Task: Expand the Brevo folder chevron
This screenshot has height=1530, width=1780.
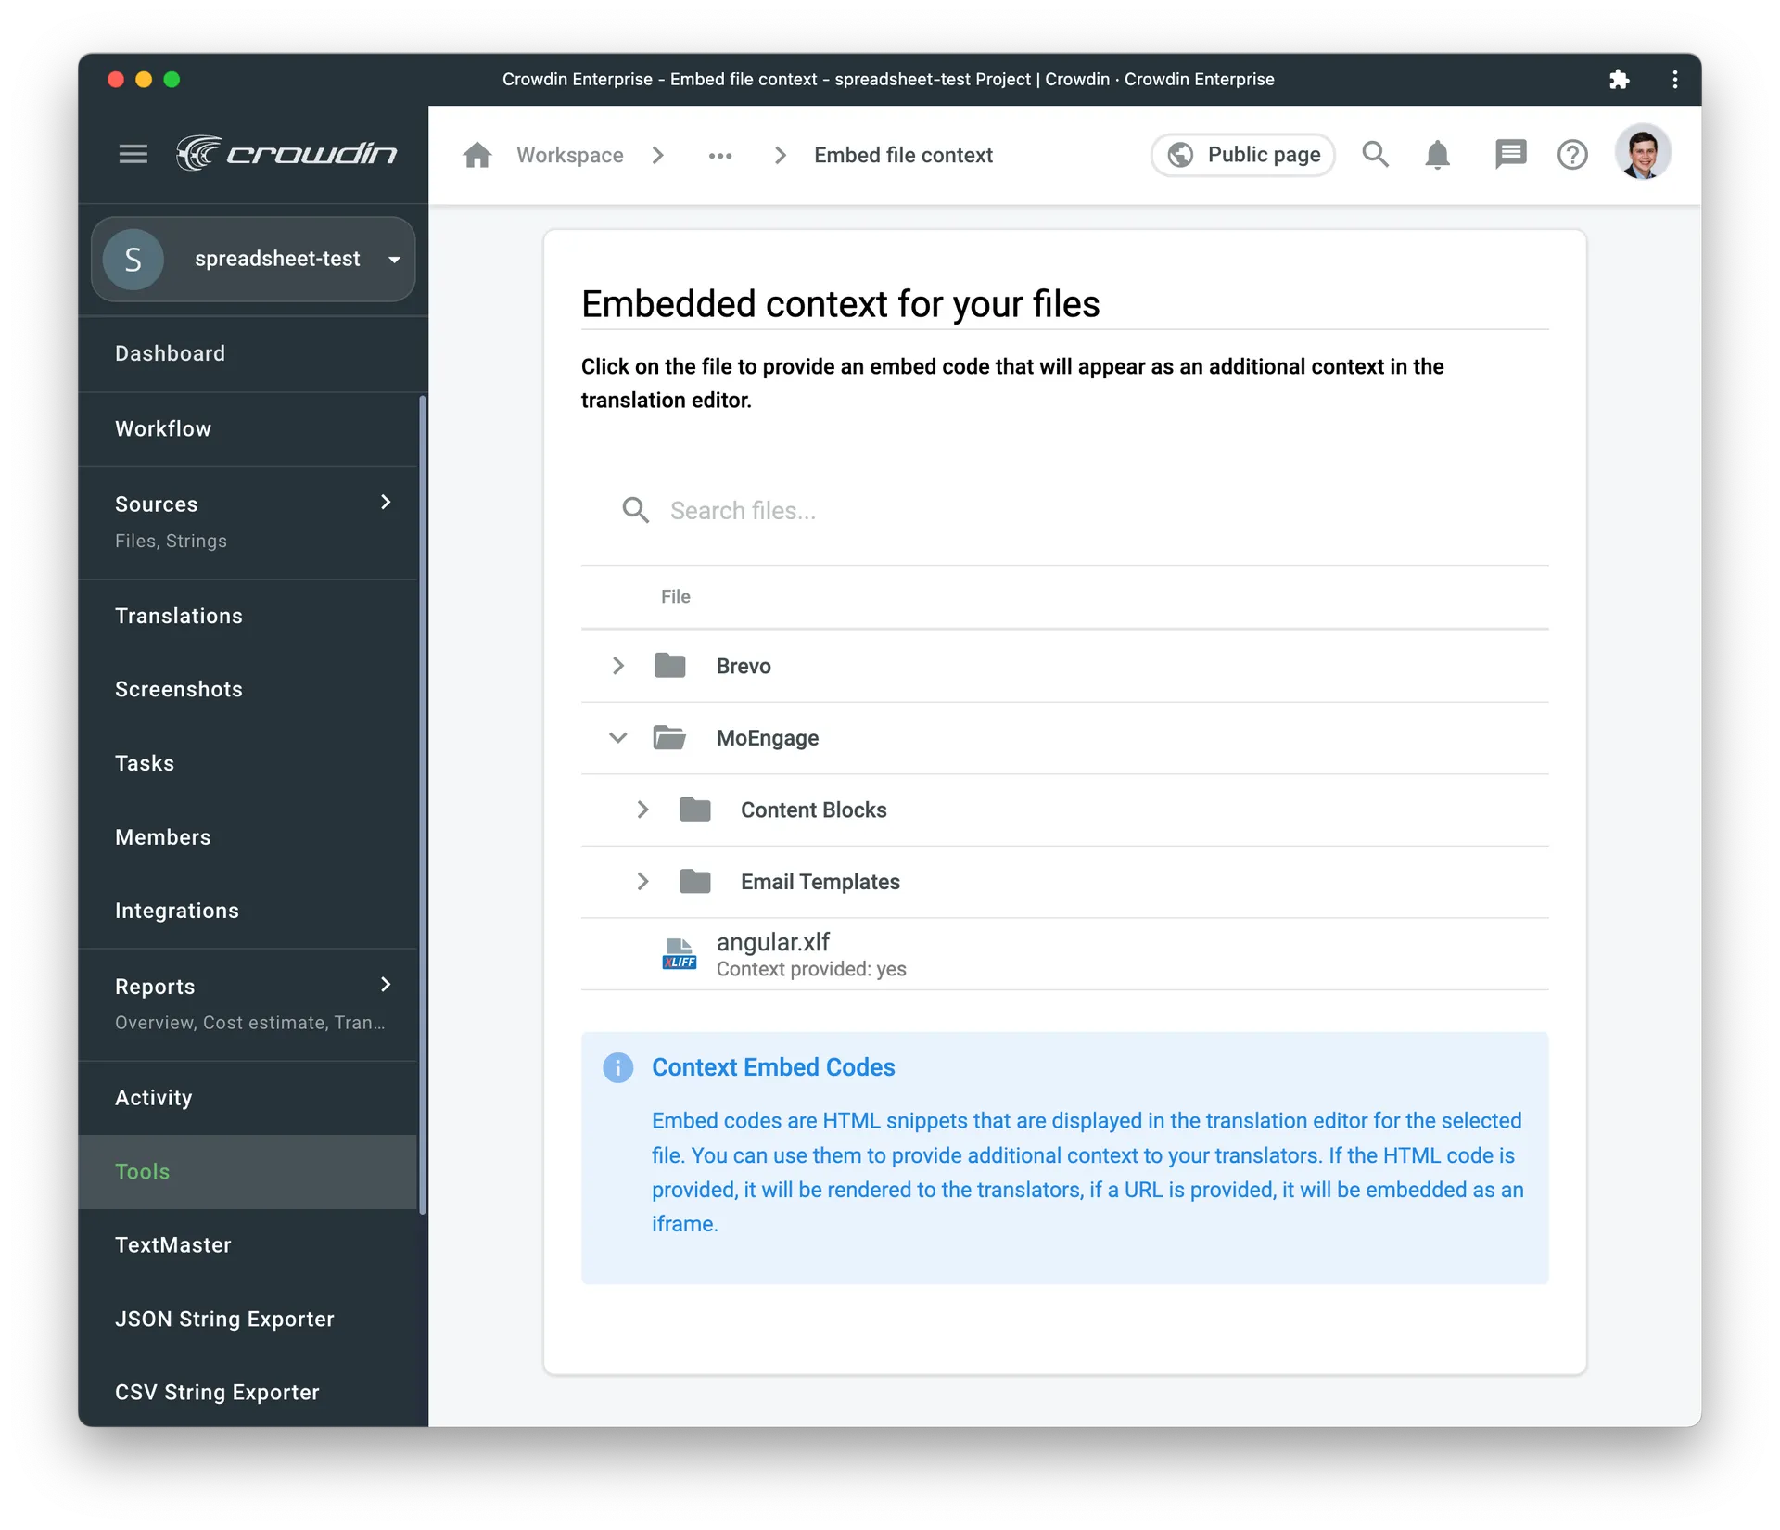Action: (x=617, y=666)
